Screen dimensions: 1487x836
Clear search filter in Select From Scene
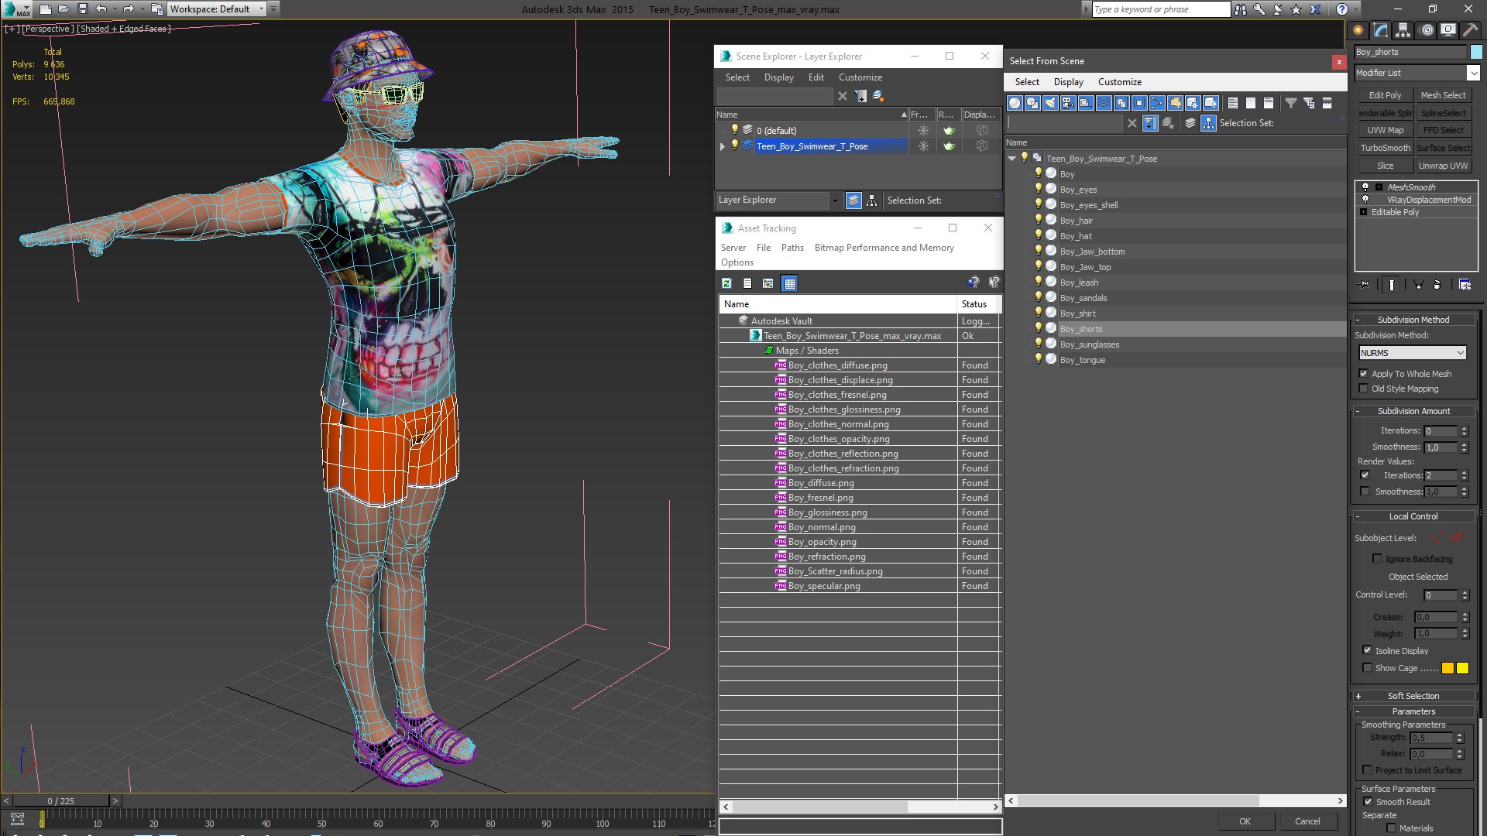click(1132, 123)
